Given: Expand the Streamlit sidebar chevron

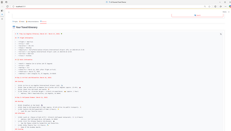Looking at the screenshot, I should tap(9, 12).
